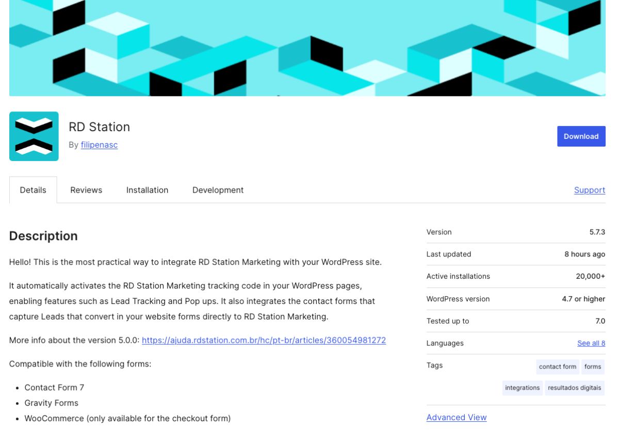619x431 pixels.
Task: Click the Languages label in the sidebar
Action: pyautogui.click(x=445, y=343)
